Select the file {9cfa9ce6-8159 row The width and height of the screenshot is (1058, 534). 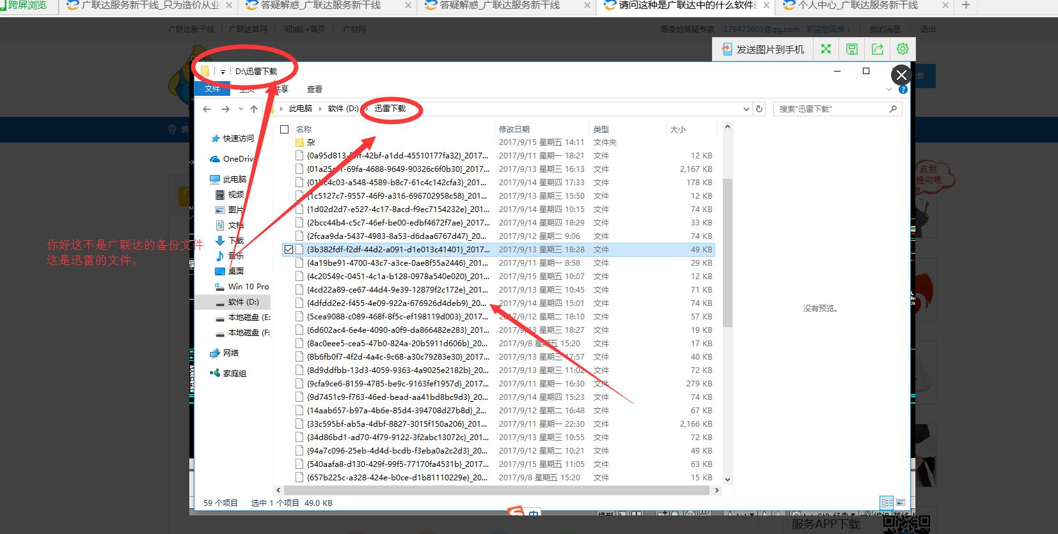tap(498, 384)
